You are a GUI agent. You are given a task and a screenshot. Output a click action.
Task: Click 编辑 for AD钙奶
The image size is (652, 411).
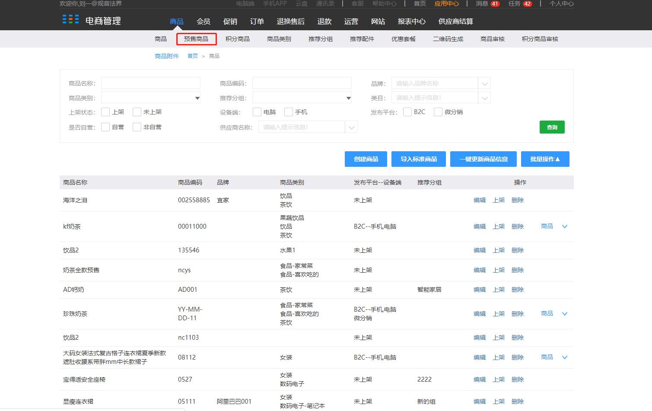(480, 290)
